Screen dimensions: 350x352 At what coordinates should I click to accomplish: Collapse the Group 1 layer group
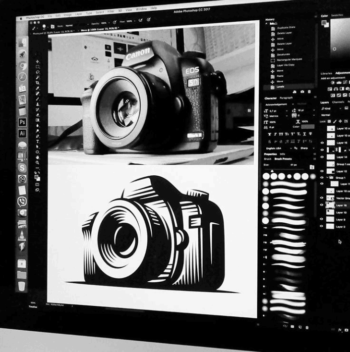(327, 177)
